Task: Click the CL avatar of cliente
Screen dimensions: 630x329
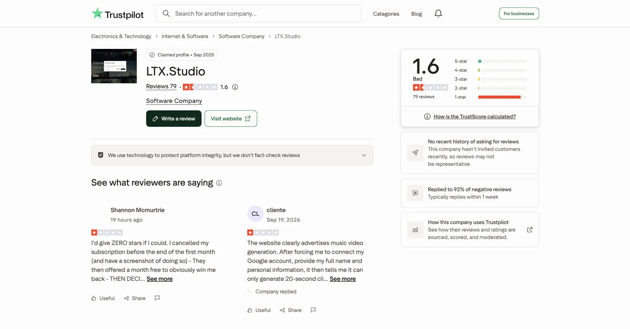Action: [256, 214]
